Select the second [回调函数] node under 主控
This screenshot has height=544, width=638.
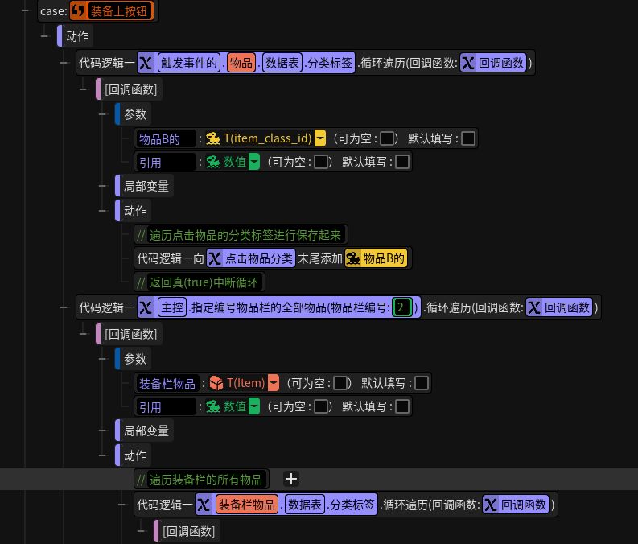pyautogui.click(x=130, y=334)
